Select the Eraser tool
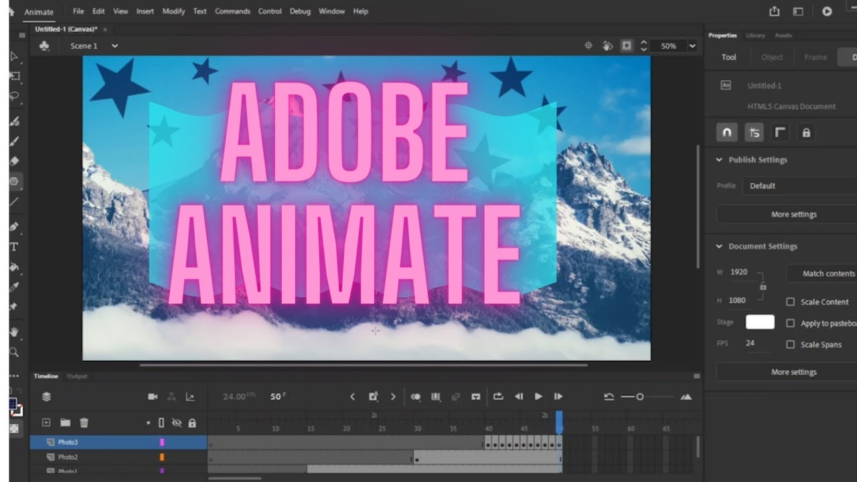Image resolution: width=857 pixels, height=482 pixels. pos(14,161)
